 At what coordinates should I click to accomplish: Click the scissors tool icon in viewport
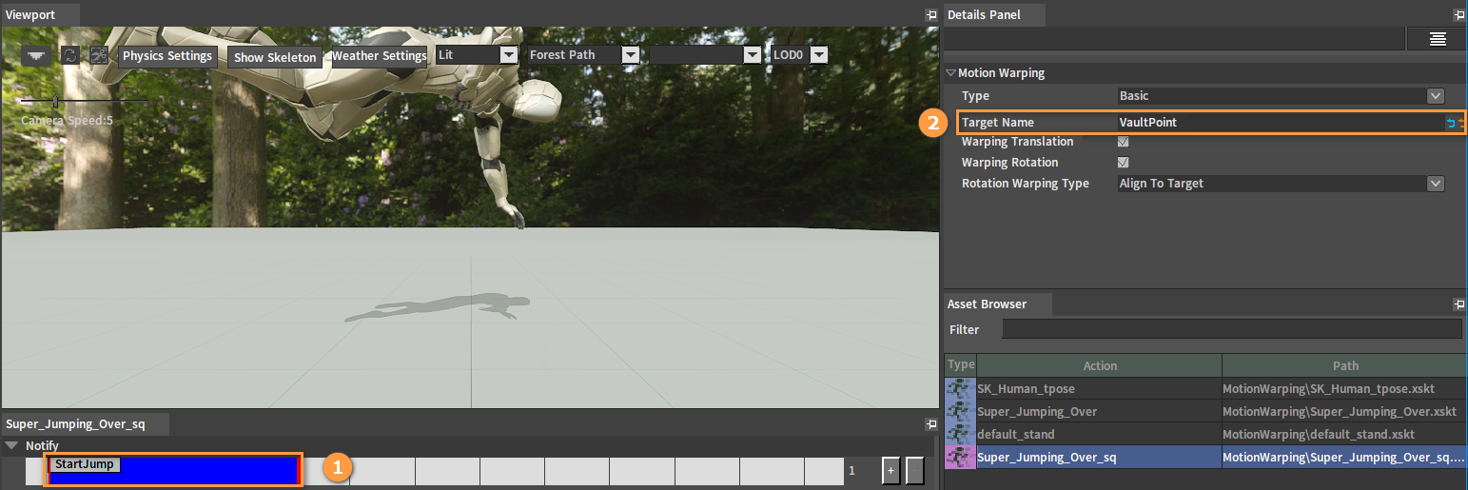(99, 55)
